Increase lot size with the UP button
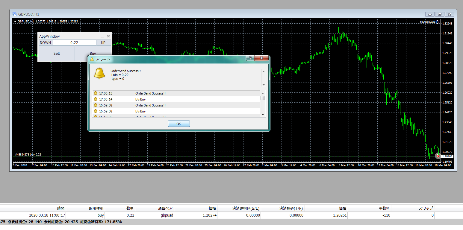This screenshot has height=230, width=463. 103,43
